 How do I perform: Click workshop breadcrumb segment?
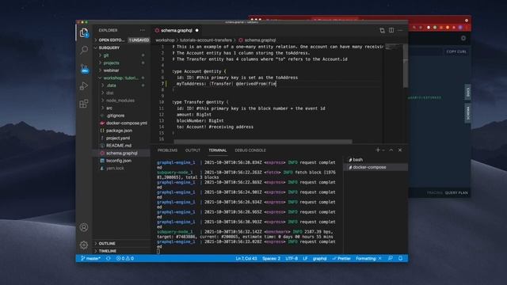point(165,40)
